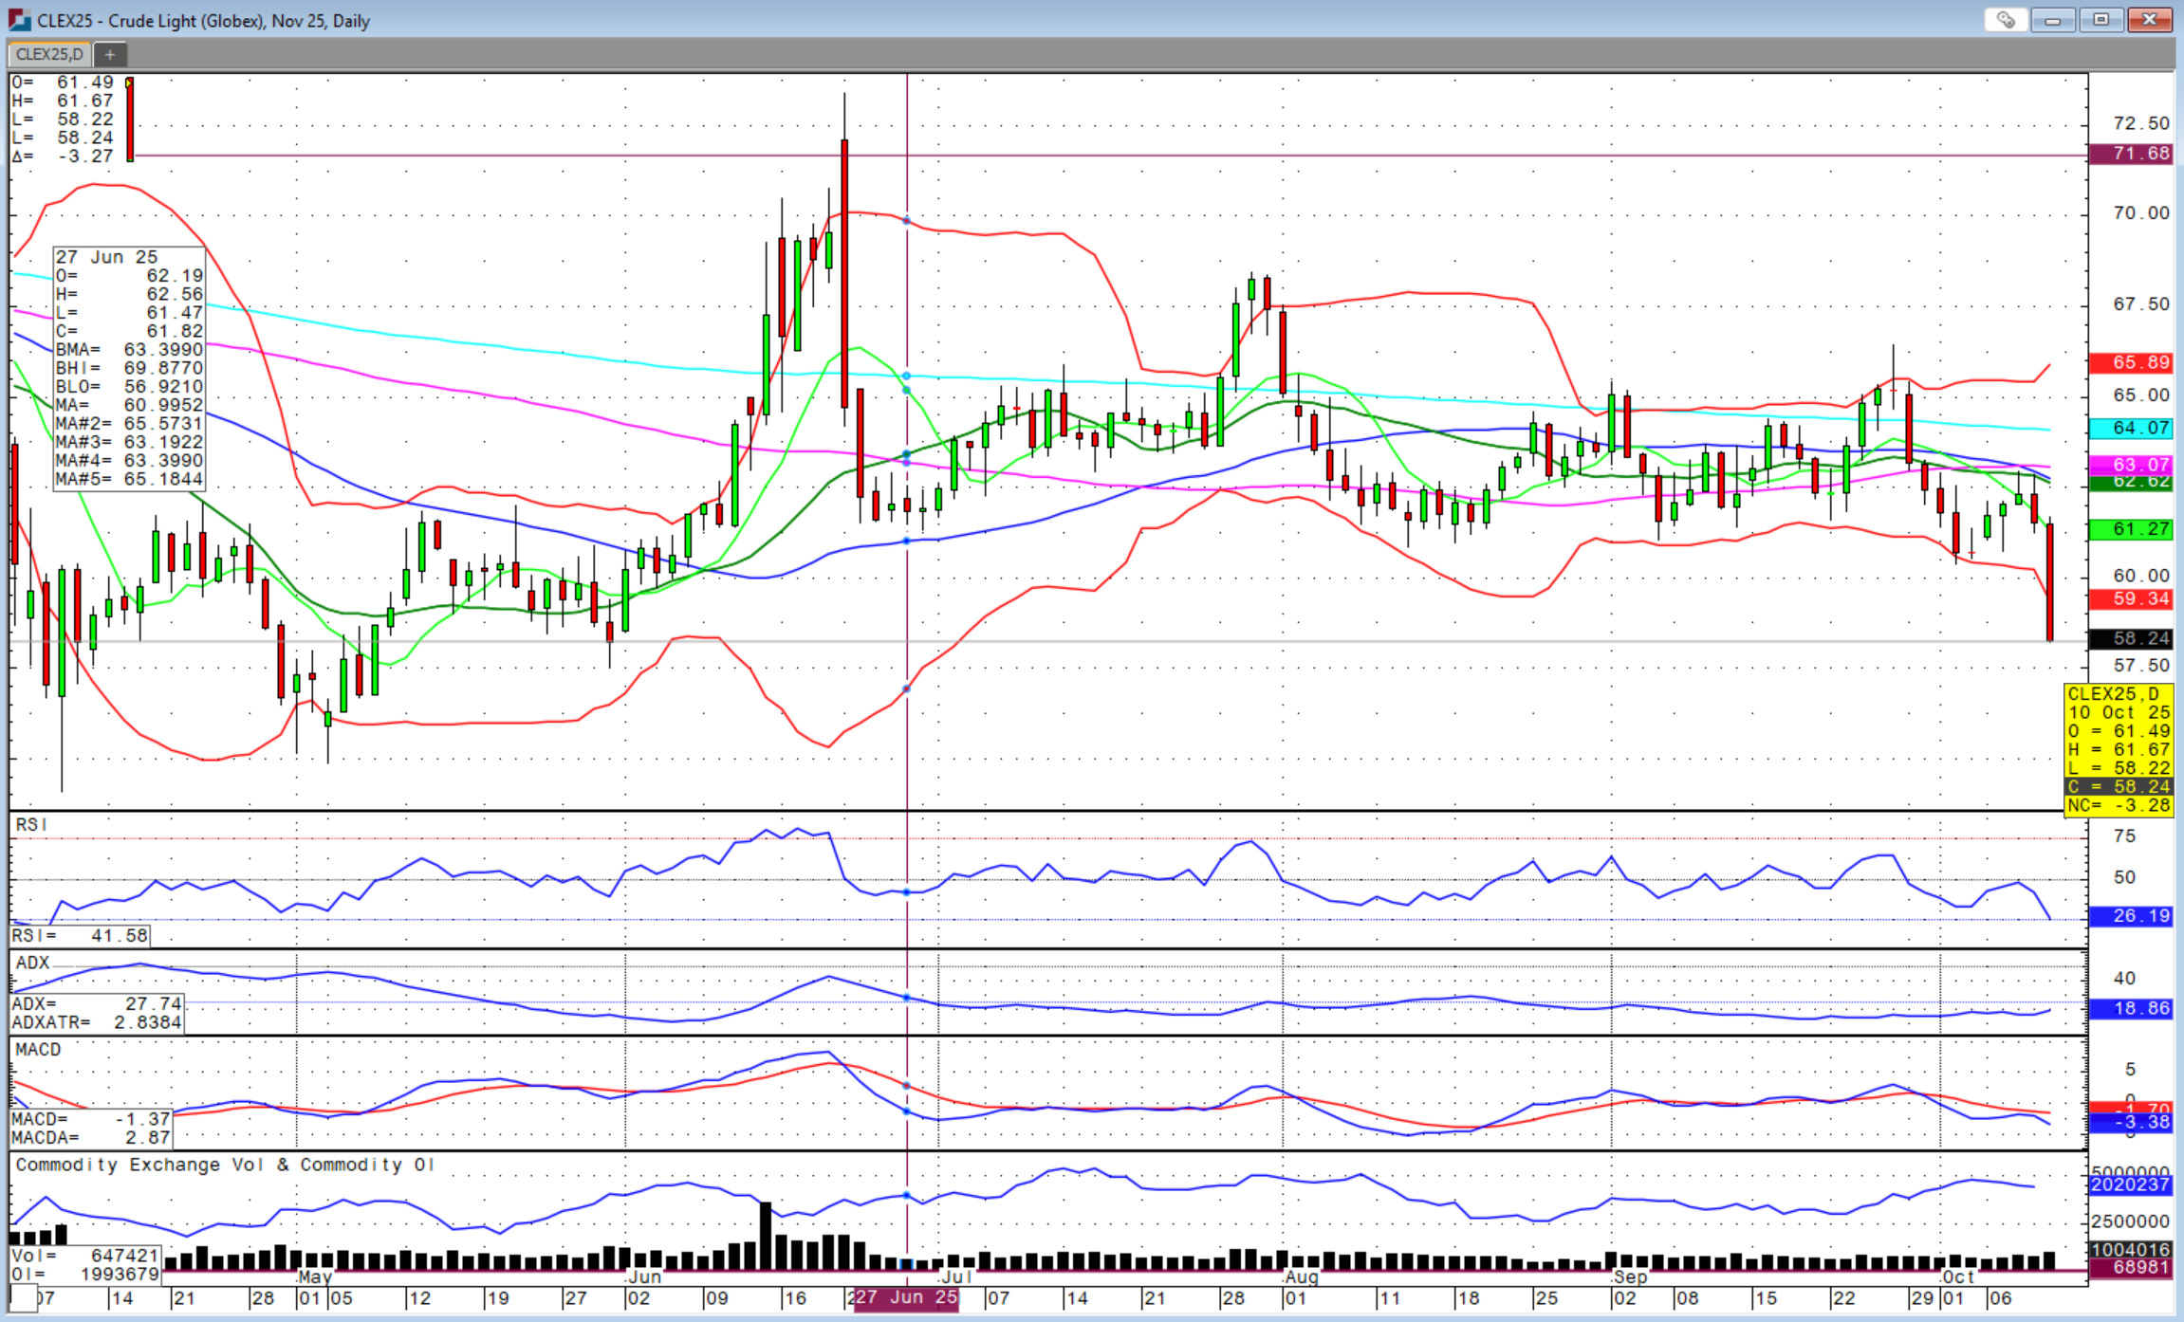Click the magenta 63.07 price tag
Image resolution: width=2184 pixels, height=1322 pixels.
(2131, 464)
